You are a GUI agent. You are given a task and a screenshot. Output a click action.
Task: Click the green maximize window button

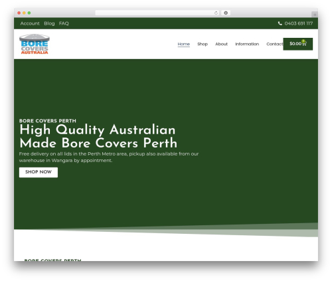[x=29, y=13]
